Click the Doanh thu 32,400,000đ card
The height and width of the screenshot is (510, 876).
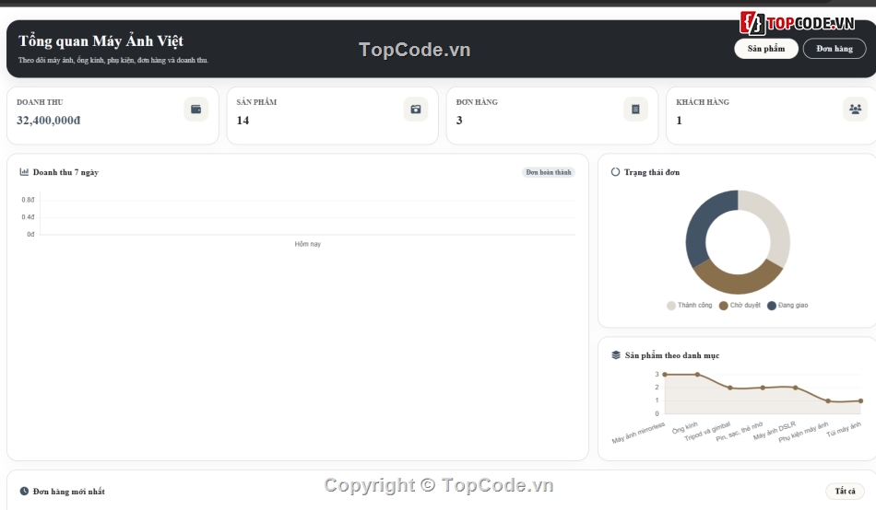tap(112, 115)
